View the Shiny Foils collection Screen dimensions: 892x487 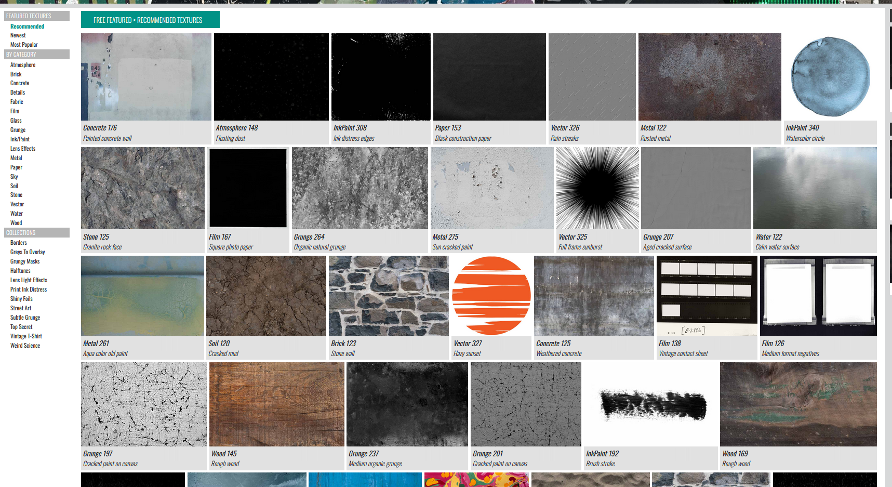click(x=21, y=299)
